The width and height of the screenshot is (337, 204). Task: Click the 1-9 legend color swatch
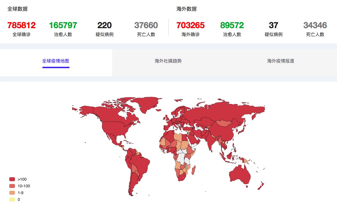(x=12, y=193)
